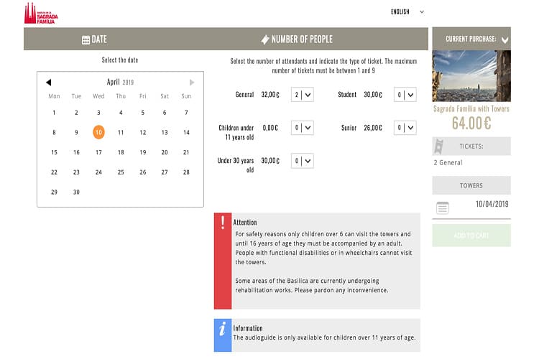
Task: Select April 5 in the calendar
Action: [143, 113]
